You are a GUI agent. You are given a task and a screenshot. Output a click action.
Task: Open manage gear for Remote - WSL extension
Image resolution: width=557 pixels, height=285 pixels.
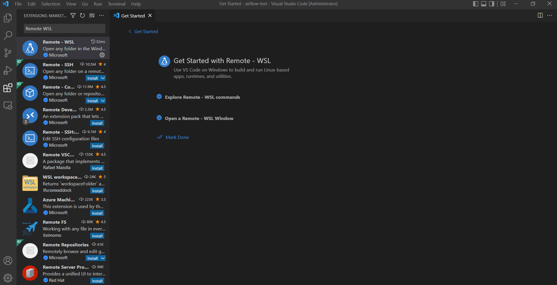tap(102, 55)
